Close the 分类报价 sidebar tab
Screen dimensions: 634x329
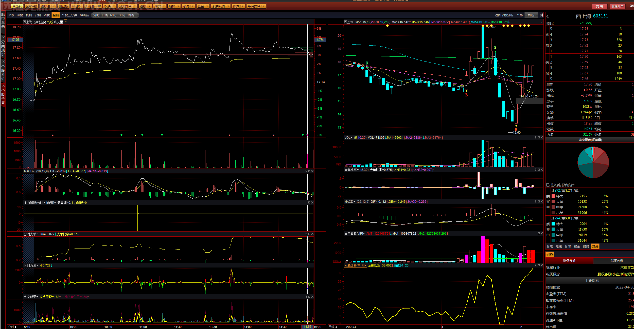pos(3,37)
